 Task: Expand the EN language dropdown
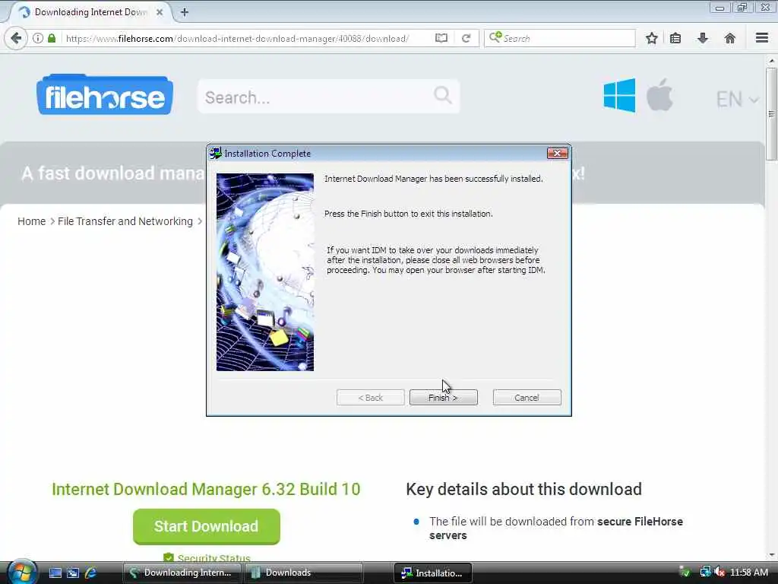point(737,99)
